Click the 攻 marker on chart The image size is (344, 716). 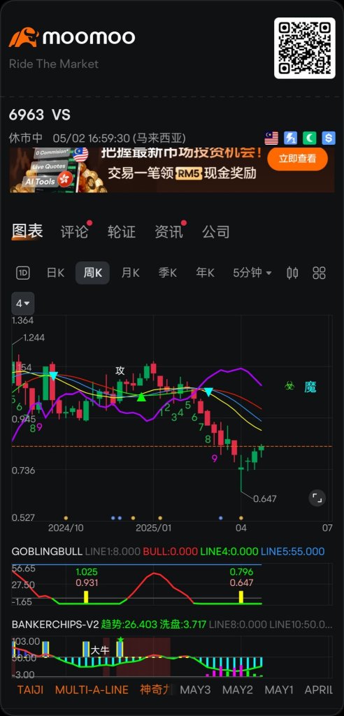coord(120,371)
